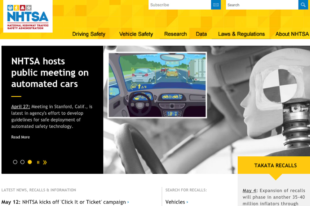Open the About NHTSA menu
Viewport: 310px width, 206px height.
point(292,34)
